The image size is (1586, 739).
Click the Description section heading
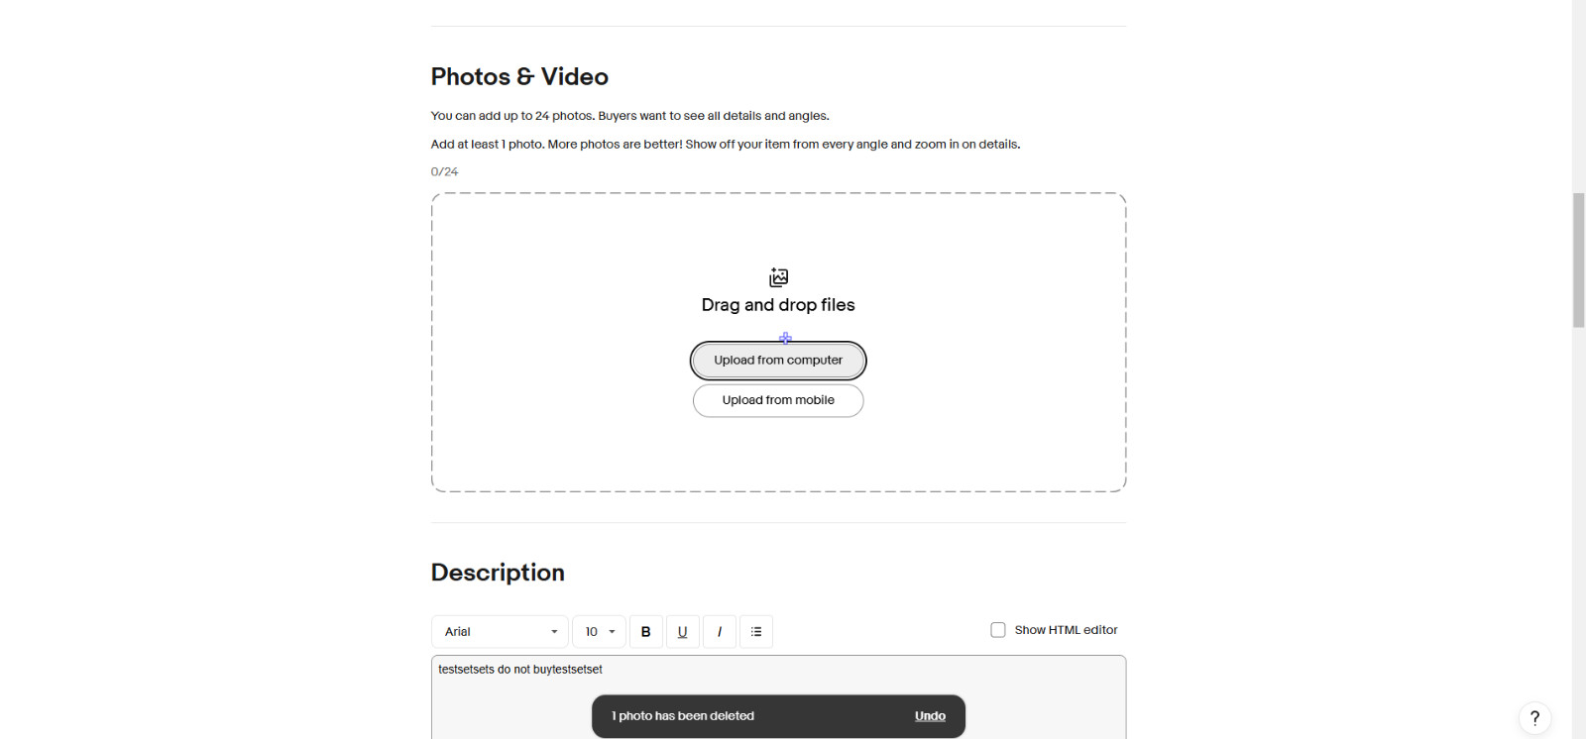coord(498,573)
